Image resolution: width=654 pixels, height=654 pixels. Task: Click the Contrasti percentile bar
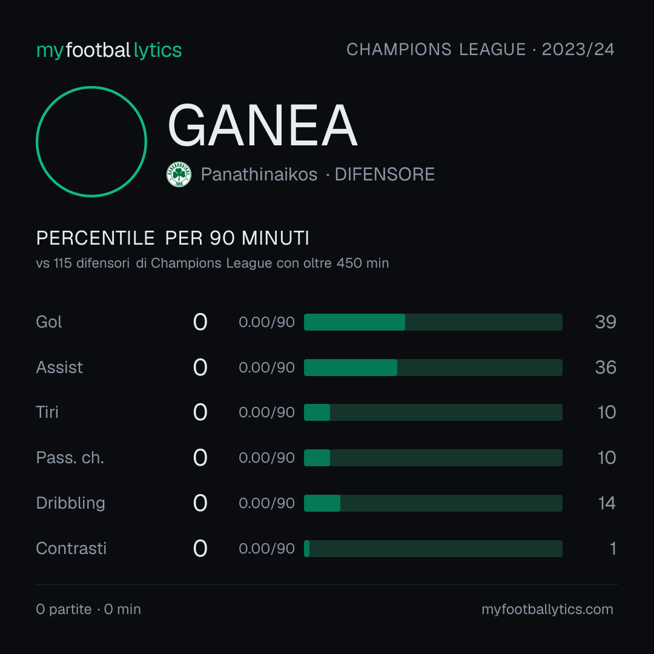pyautogui.click(x=433, y=549)
